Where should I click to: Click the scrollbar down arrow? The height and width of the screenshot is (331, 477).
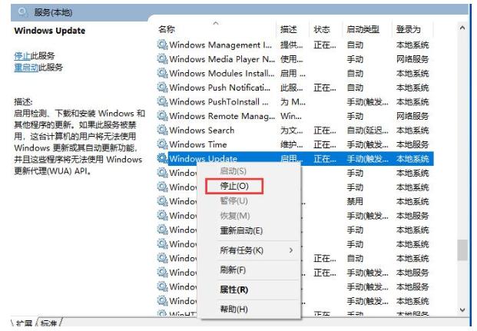coord(462,309)
